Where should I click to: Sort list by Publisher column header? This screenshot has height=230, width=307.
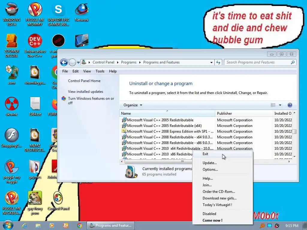244,113
